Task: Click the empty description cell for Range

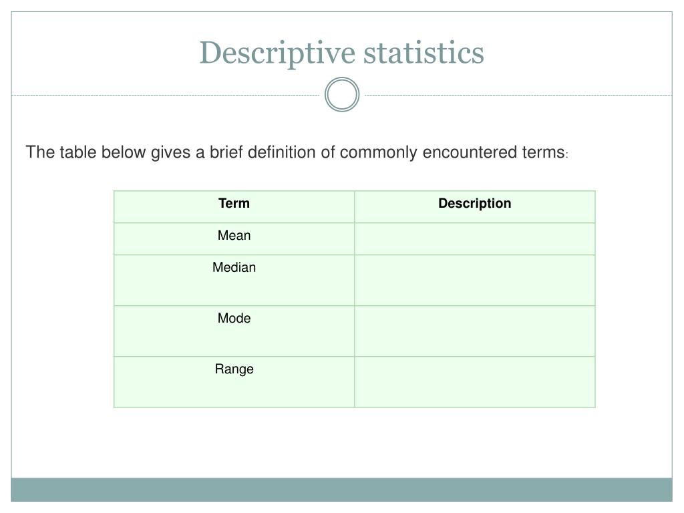Action: pyautogui.click(x=475, y=382)
